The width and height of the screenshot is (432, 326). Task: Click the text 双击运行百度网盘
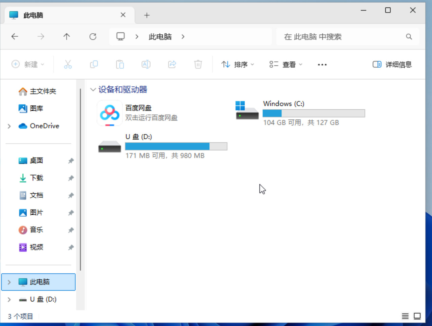coord(152,118)
